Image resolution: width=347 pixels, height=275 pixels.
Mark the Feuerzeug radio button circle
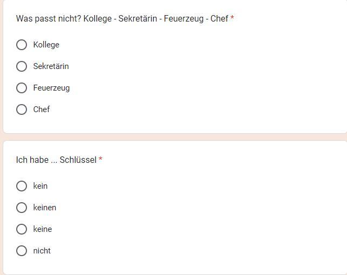coord(22,88)
